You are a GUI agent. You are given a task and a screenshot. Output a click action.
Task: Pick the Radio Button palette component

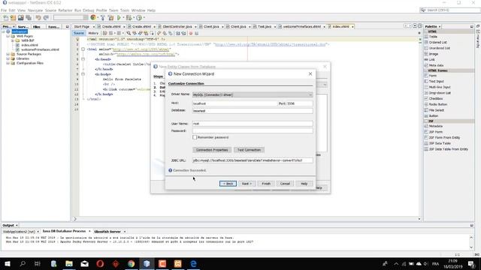(x=437, y=104)
